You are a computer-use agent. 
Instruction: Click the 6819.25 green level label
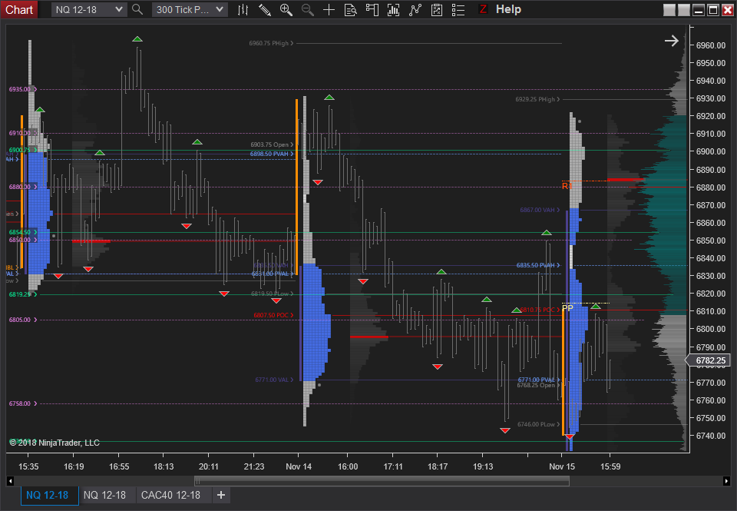coord(23,294)
